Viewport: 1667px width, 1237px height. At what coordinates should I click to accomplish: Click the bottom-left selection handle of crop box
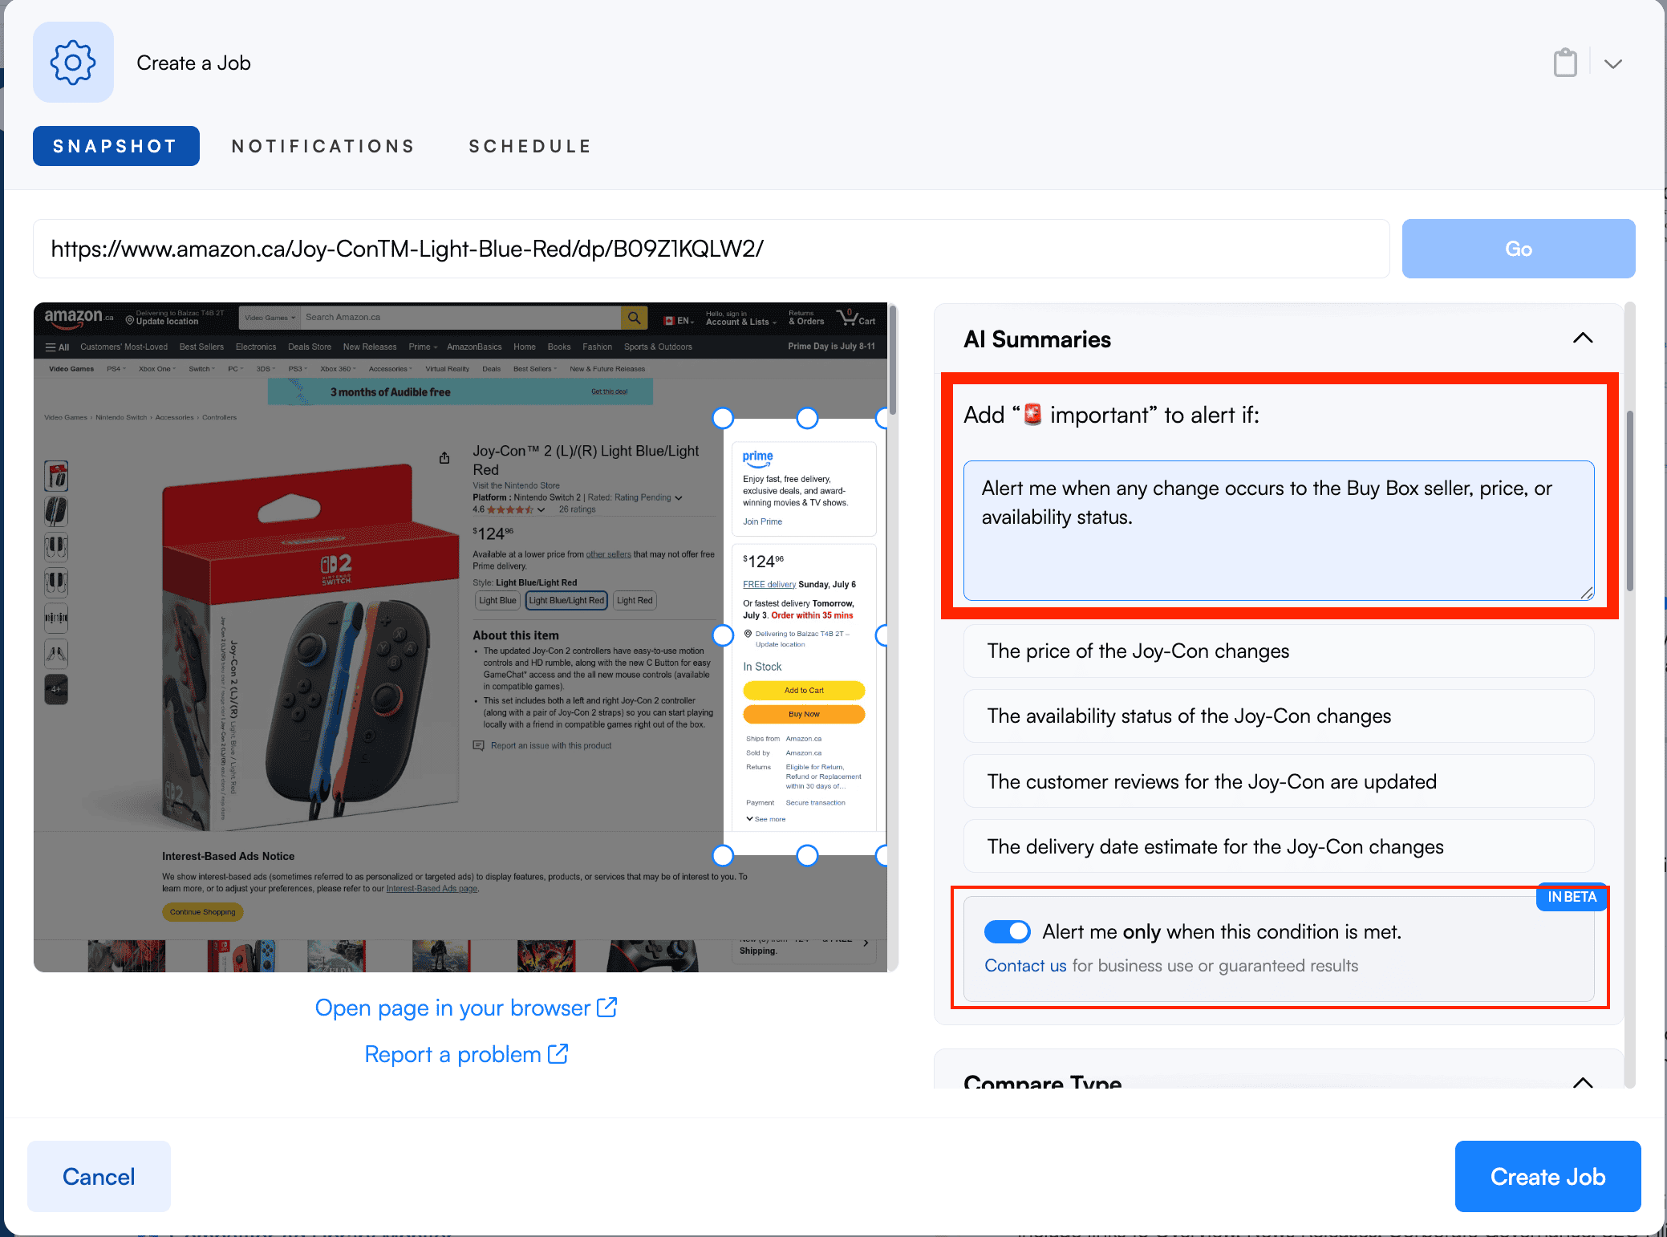pos(723,855)
